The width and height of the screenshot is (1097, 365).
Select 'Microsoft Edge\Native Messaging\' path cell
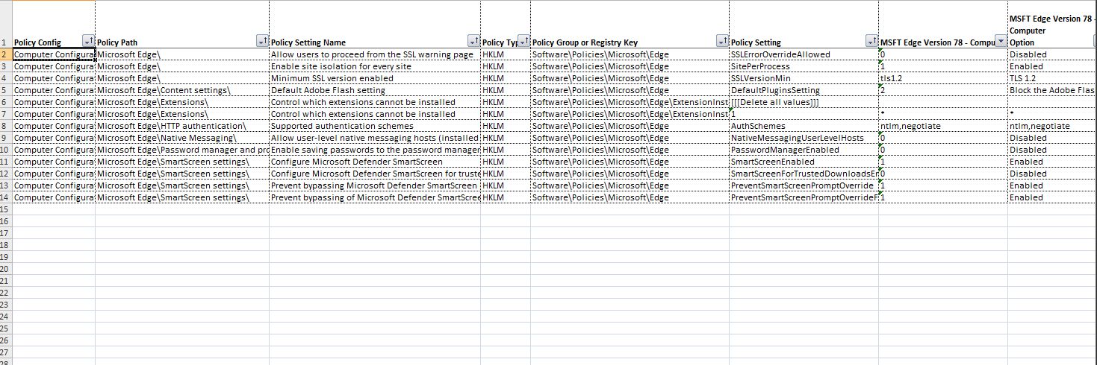pyautogui.click(x=182, y=138)
